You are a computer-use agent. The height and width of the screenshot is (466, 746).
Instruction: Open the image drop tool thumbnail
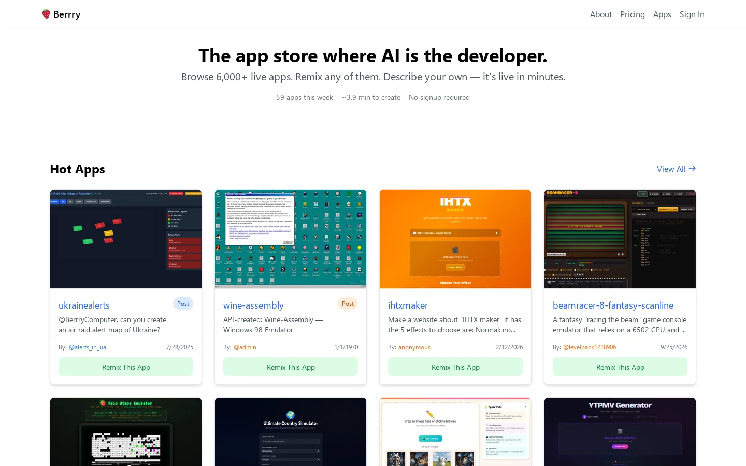(x=455, y=432)
